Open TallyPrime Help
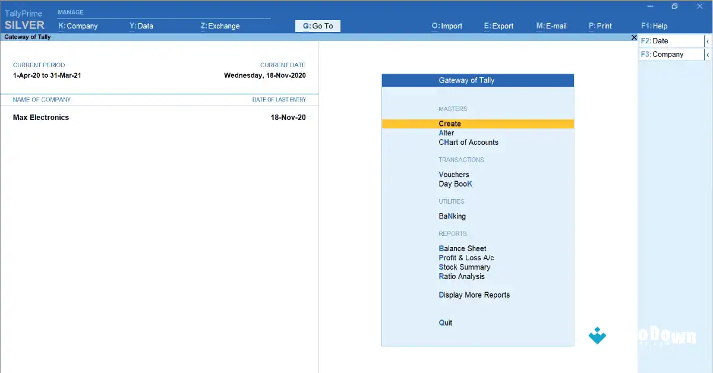The height and width of the screenshot is (373, 713). [x=654, y=26]
